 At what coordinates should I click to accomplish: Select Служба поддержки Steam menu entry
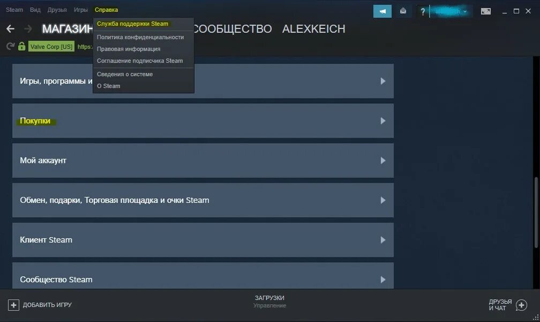coord(143,24)
